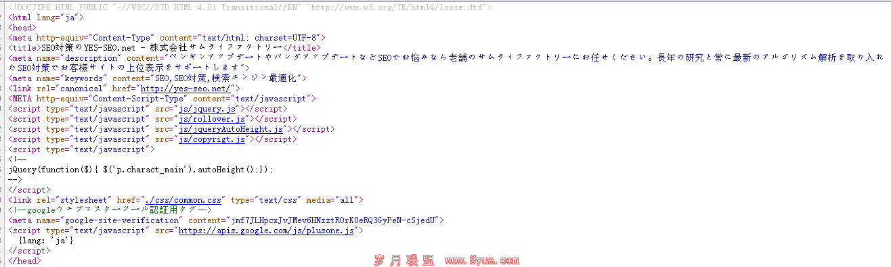891x267 pixels.
Task: Open the ./css/common.css stylesheet link
Action: pyautogui.click(x=184, y=200)
